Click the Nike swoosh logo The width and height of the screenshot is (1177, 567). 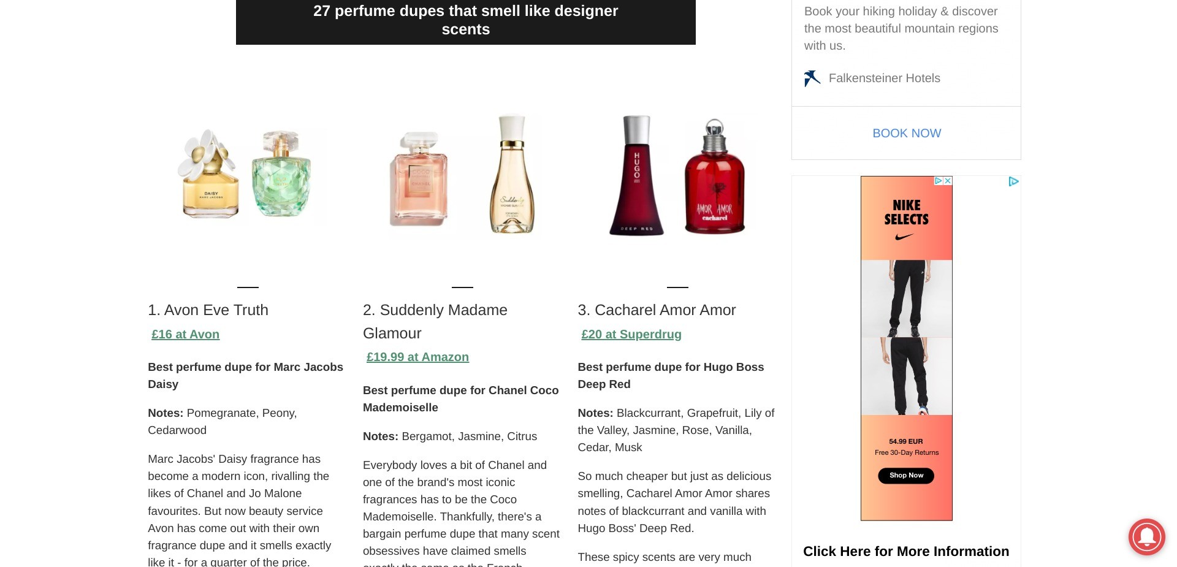coord(905,237)
